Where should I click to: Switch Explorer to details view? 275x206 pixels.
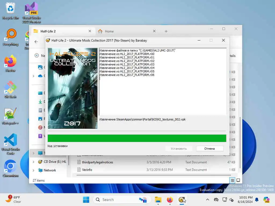click(x=232, y=180)
